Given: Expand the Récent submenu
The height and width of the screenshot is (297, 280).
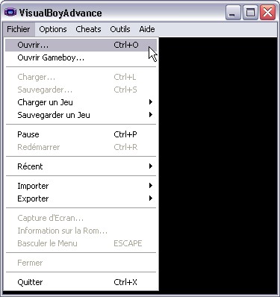Looking at the screenshot, I should pyautogui.click(x=81, y=166).
